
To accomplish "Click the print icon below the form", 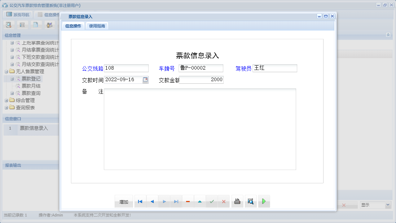I will point(237,201).
